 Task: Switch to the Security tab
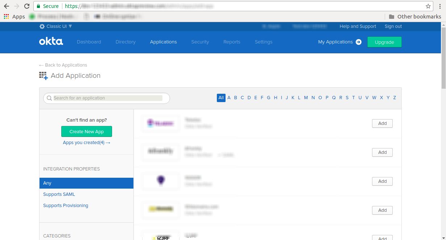tap(200, 42)
